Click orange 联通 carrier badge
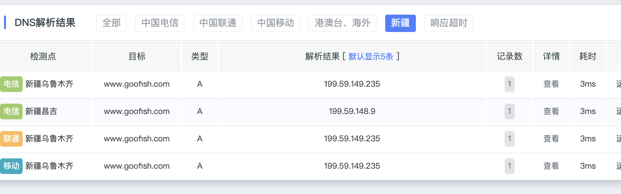 point(11,139)
